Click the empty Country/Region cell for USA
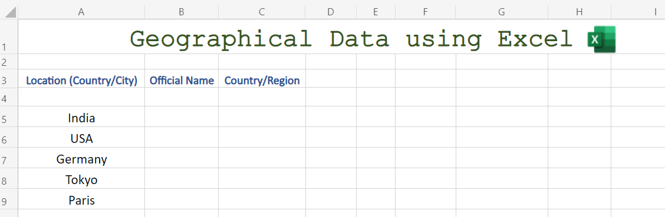Image resolution: width=665 pixels, height=217 pixels. 262,137
